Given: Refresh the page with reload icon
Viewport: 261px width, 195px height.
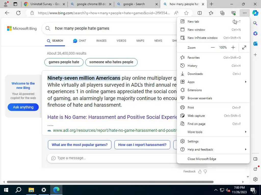Looking at the screenshot, I should tap(18, 13).
